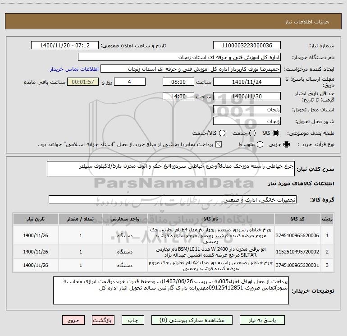Click the کد کالا column header
The width and height of the screenshot is (347, 336).
coord(297,219)
